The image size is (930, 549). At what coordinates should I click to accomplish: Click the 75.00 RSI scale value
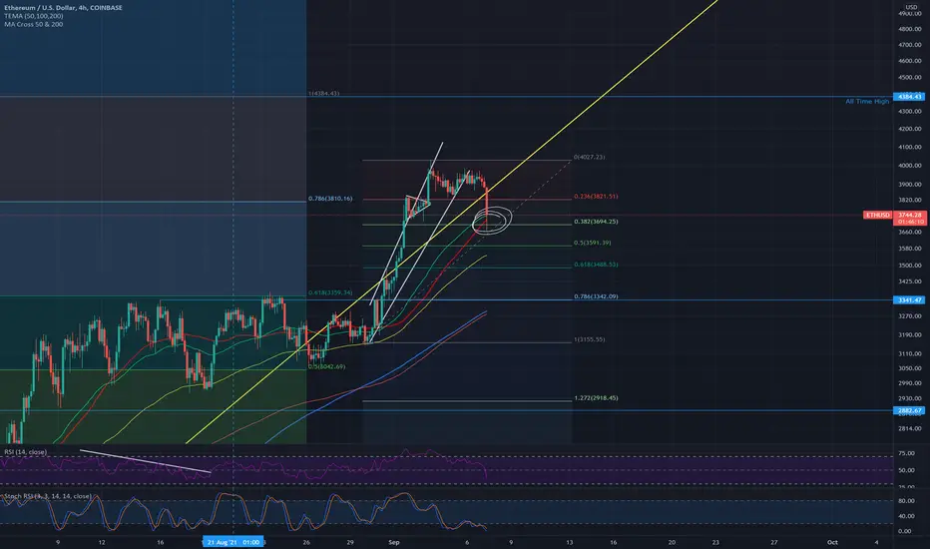(x=905, y=453)
